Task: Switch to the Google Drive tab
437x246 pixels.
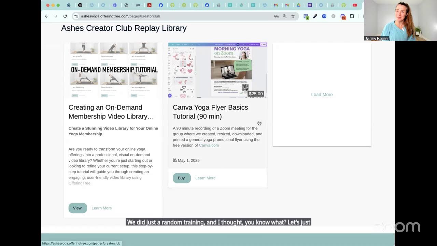Action: [298, 5]
